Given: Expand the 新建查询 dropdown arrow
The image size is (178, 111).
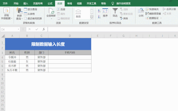Looking at the screenshot, I should click(22, 19).
